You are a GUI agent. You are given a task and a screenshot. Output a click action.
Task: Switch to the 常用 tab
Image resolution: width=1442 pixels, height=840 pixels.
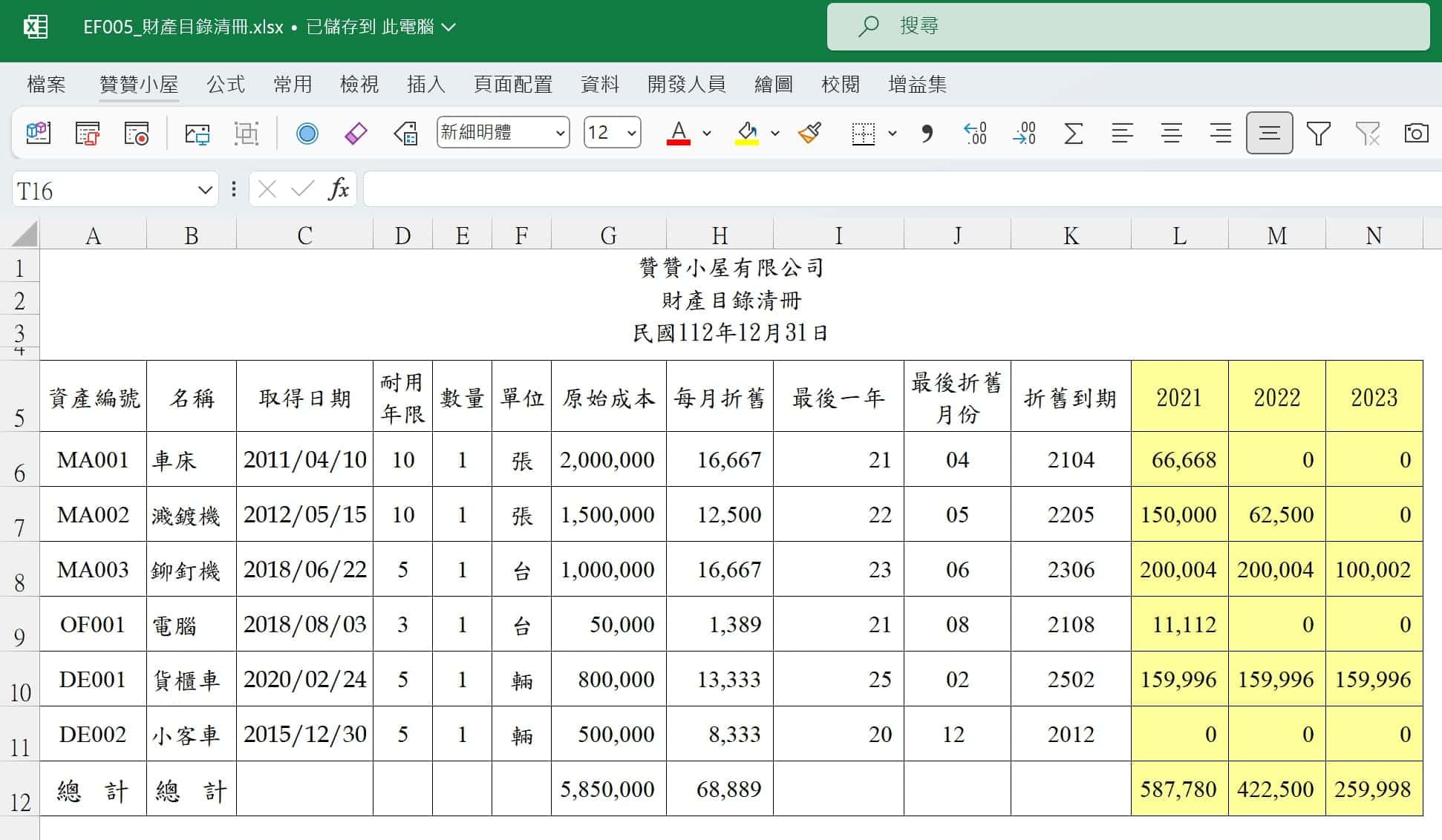coord(293,85)
